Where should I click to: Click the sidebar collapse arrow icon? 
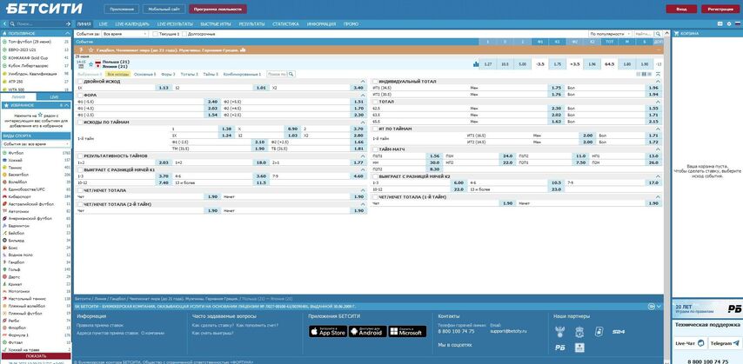pos(4,23)
